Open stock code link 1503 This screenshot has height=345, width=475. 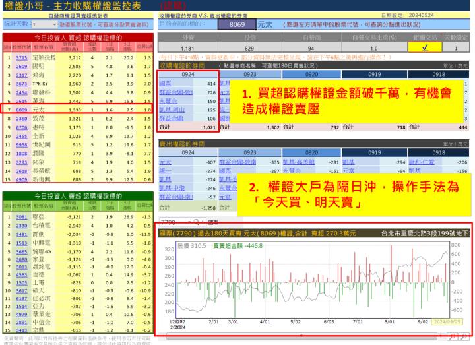(x=22, y=283)
